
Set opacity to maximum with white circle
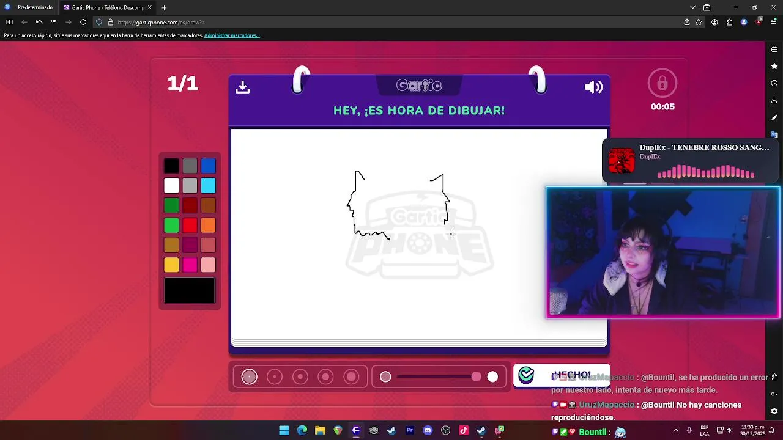coord(492,376)
